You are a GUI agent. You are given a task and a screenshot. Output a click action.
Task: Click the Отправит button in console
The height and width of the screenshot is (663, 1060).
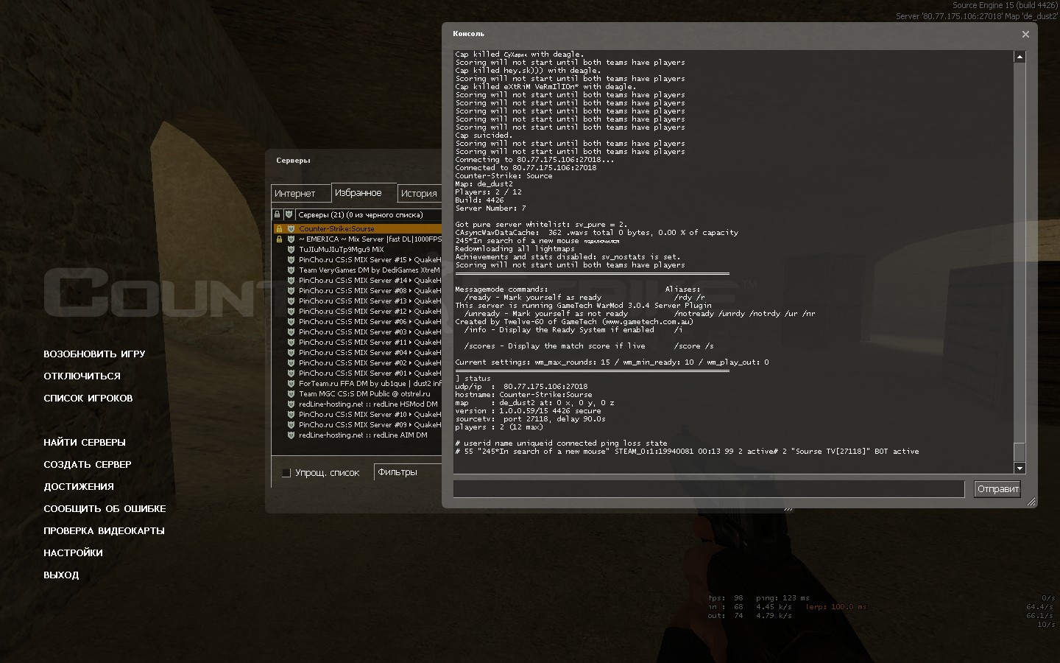997,489
